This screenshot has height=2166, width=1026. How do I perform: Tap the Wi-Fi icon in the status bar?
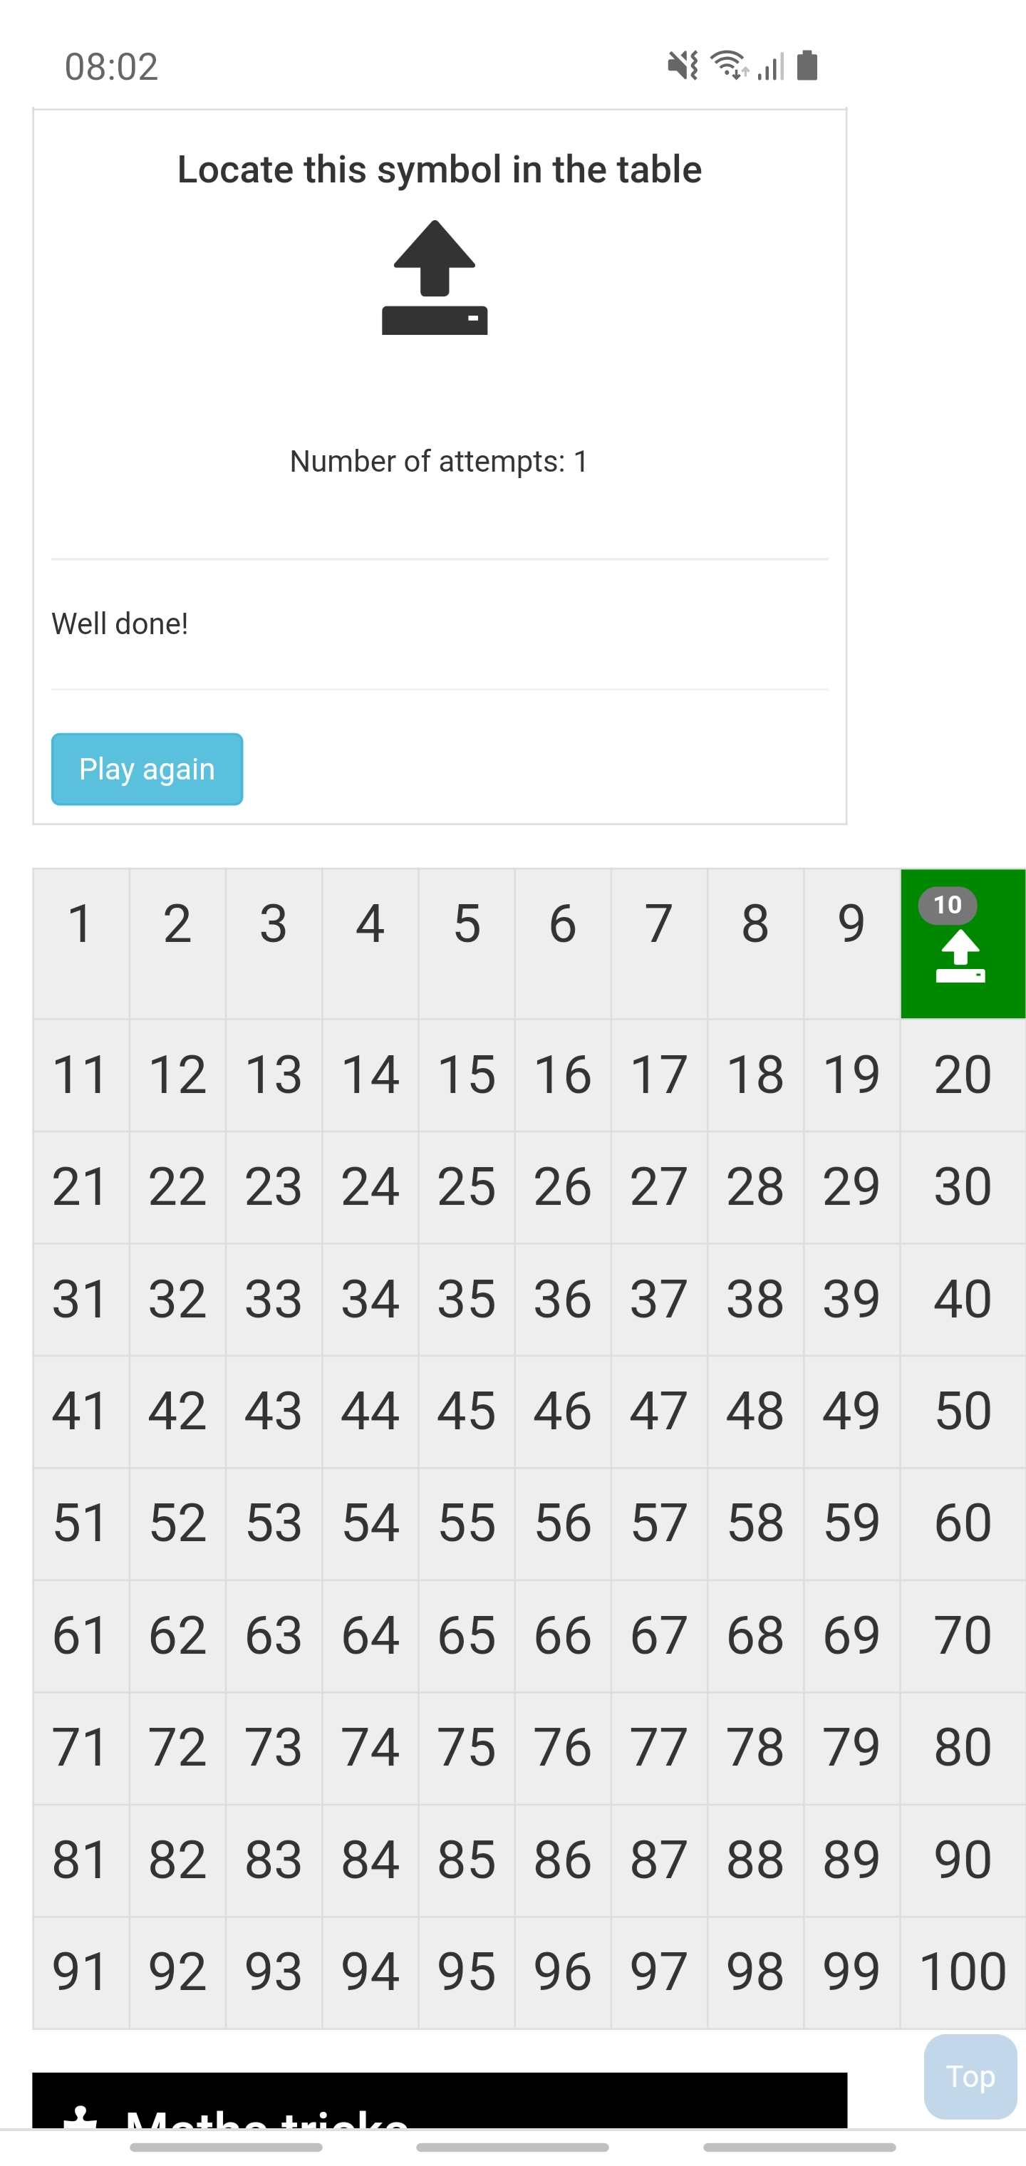[x=729, y=65]
